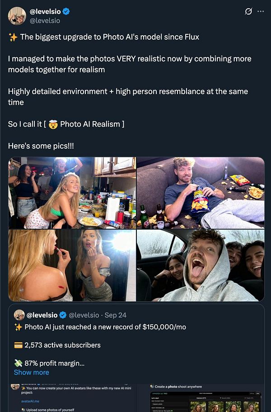Open the Sep 24 timestamp link
This screenshot has height=412, width=271.
coord(117,315)
